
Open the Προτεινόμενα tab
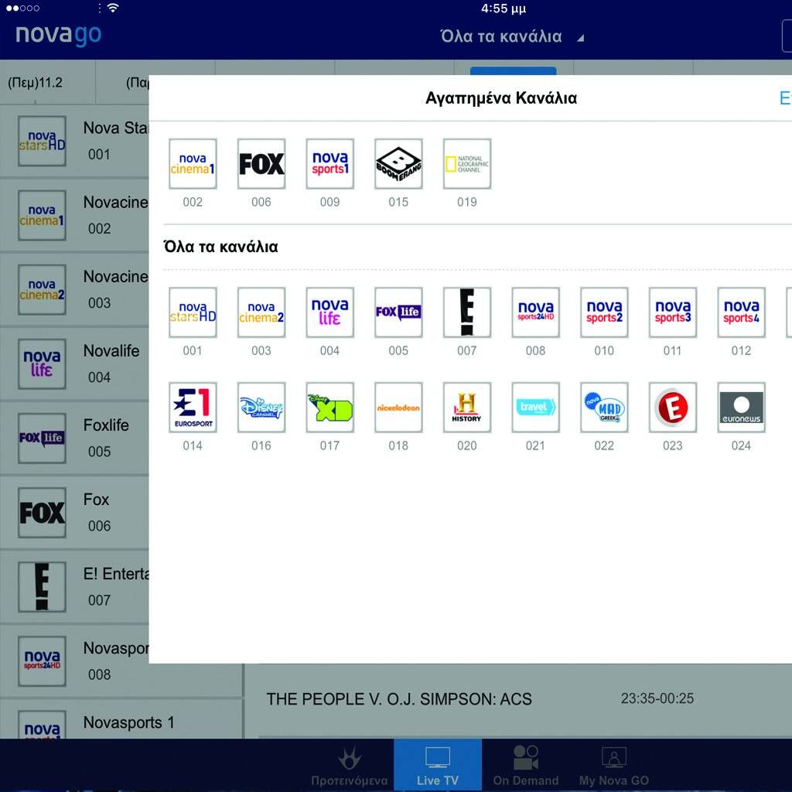tap(349, 765)
